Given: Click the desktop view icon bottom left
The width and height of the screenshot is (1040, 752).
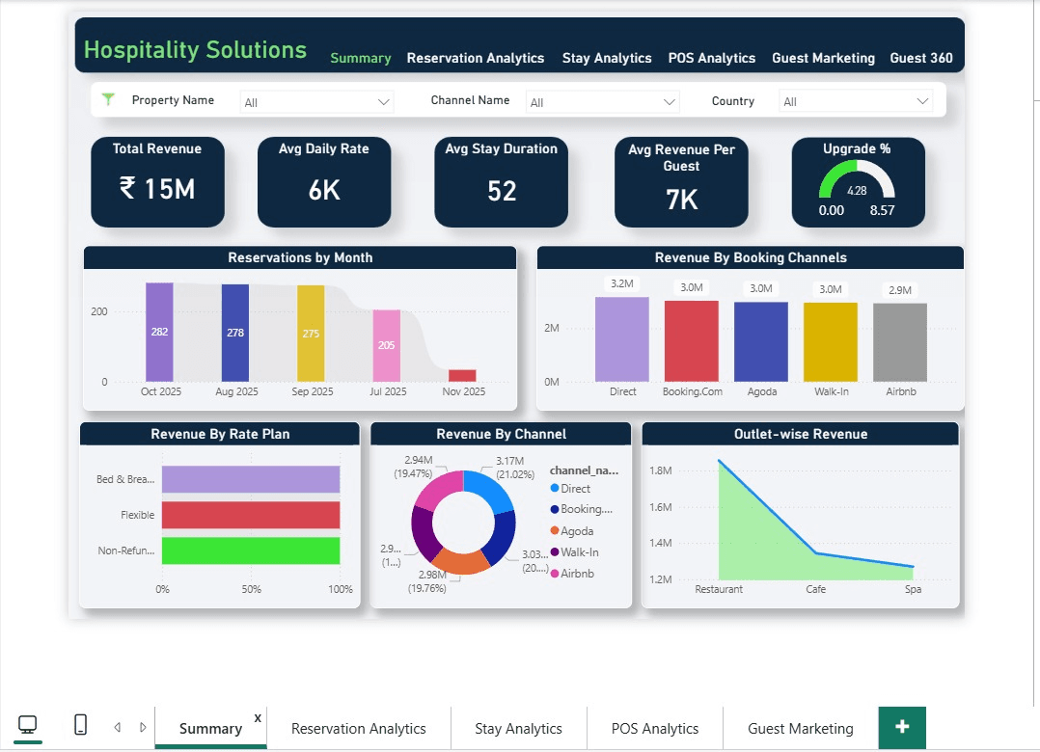Looking at the screenshot, I should pyautogui.click(x=27, y=725).
